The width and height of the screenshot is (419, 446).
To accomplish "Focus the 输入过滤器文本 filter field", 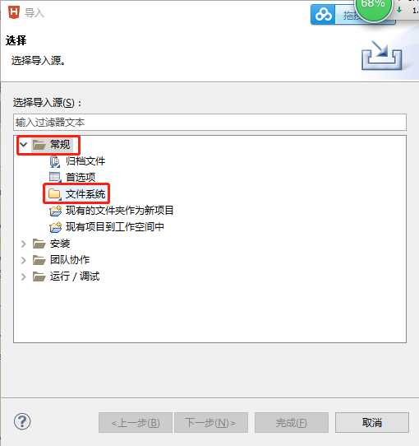I will (209, 123).
